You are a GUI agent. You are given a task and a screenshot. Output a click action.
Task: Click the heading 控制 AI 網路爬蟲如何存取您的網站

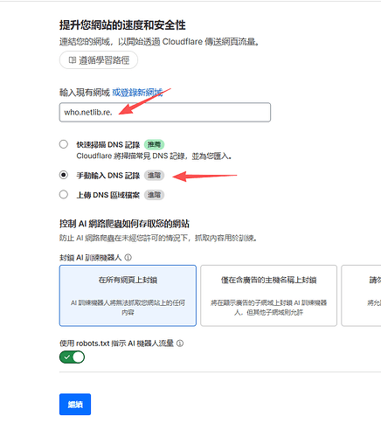pyautogui.click(x=124, y=224)
